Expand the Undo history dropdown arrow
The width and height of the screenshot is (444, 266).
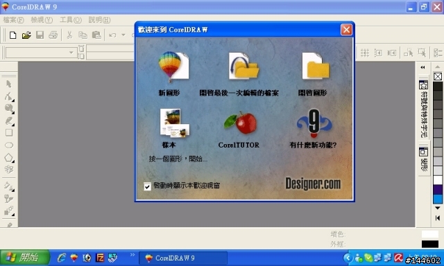tap(123, 35)
